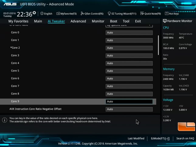
Task: Click the +3.3V value 3.280 V
Action: pyautogui.click(x=167, y=120)
